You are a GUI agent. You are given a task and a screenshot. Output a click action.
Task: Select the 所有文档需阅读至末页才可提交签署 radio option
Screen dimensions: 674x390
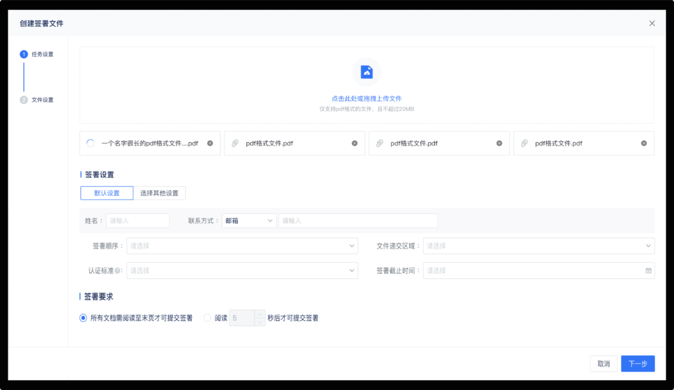click(x=82, y=318)
